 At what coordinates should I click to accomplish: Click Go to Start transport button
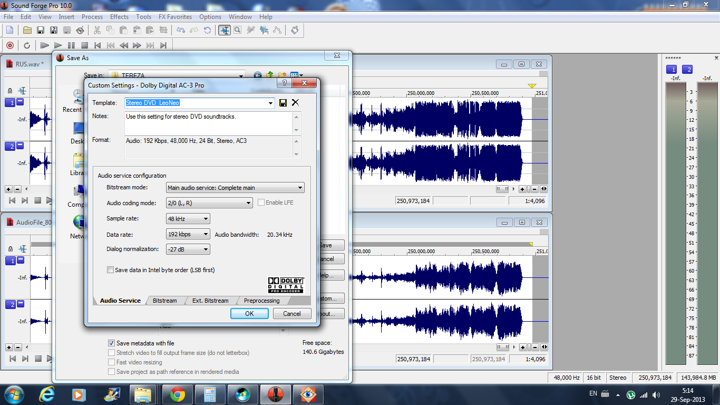coord(98,45)
